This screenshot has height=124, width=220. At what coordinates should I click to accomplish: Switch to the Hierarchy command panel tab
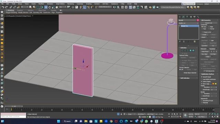pyautogui.click(x=187, y=17)
